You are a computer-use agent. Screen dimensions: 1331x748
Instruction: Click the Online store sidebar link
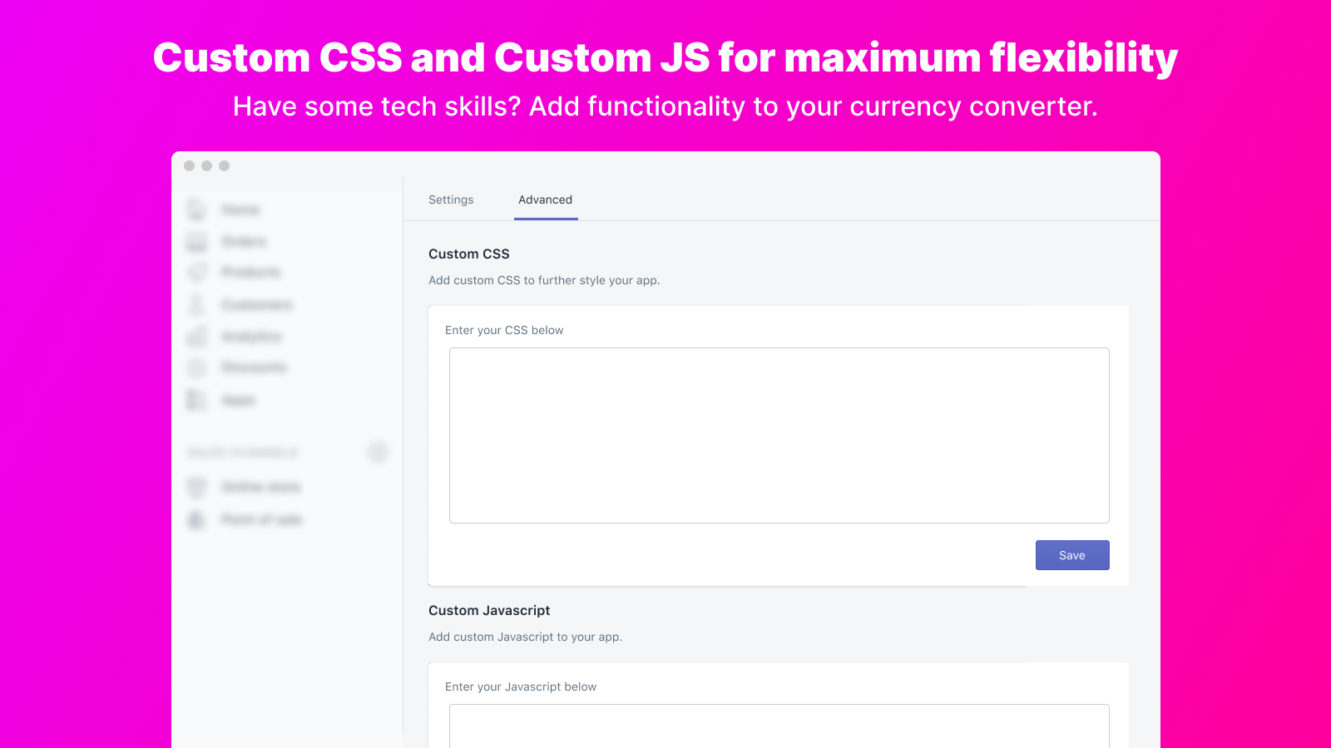(261, 487)
